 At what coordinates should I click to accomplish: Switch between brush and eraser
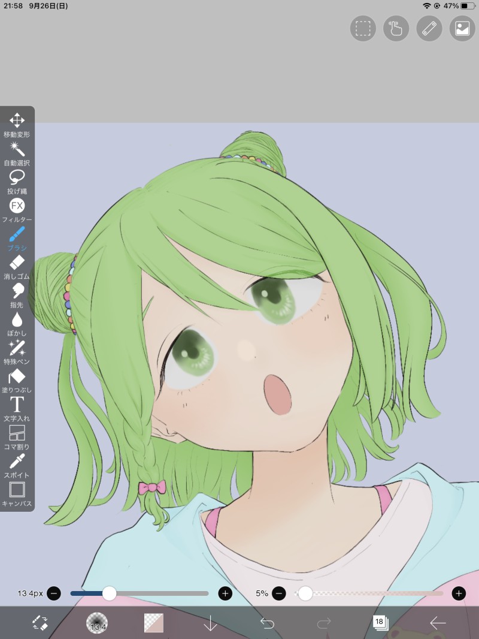(40, 623)
